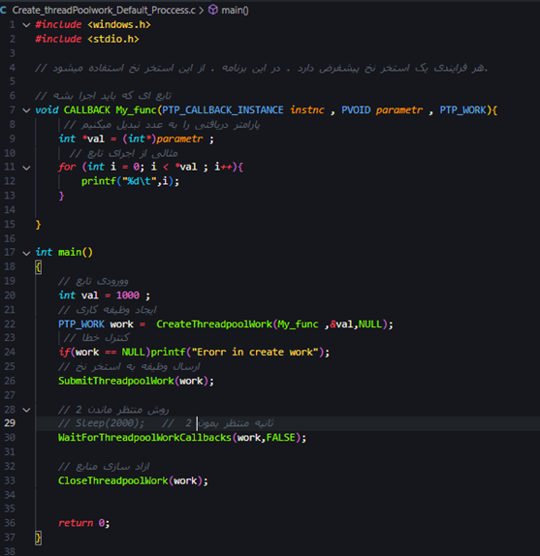
Task: Click the value 1000 on line 20
Action: [x=128, y=295]
